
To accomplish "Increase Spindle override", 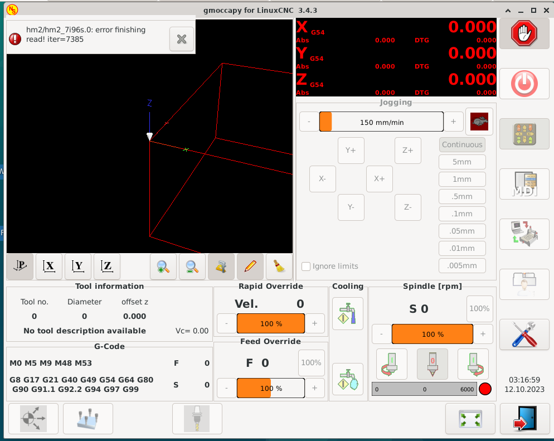I will pyautogui.click(x=483, y=335).
